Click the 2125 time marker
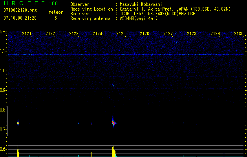The height and width of the screenshot is (157, 247). 121,34
